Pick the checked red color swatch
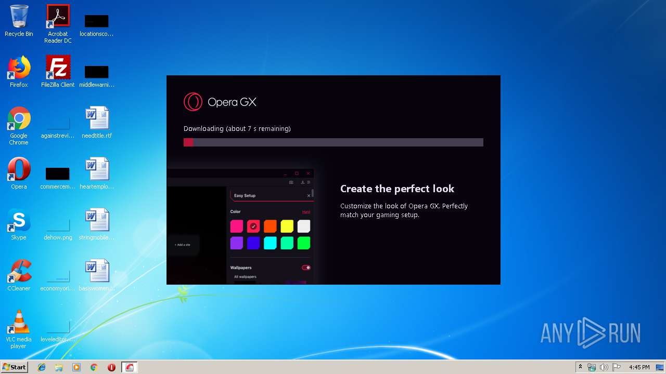The image size is (666, 374). 253,226
